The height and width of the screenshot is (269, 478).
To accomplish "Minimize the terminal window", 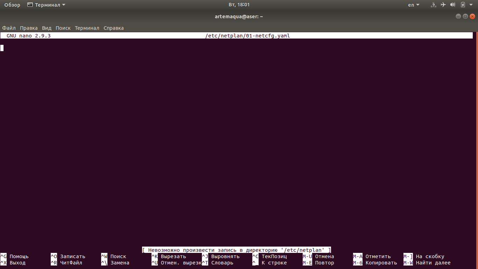I will [x=458, y=16].
